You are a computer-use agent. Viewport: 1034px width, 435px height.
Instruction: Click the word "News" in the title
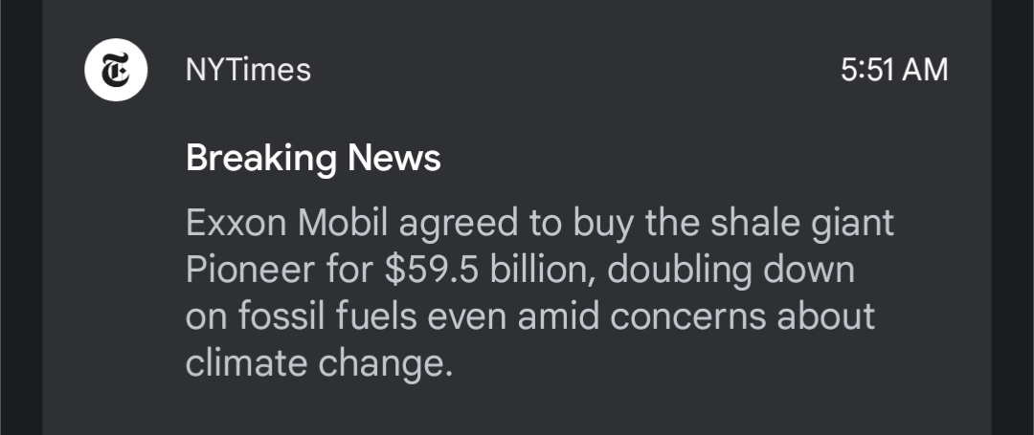click(x=394, y=157)
